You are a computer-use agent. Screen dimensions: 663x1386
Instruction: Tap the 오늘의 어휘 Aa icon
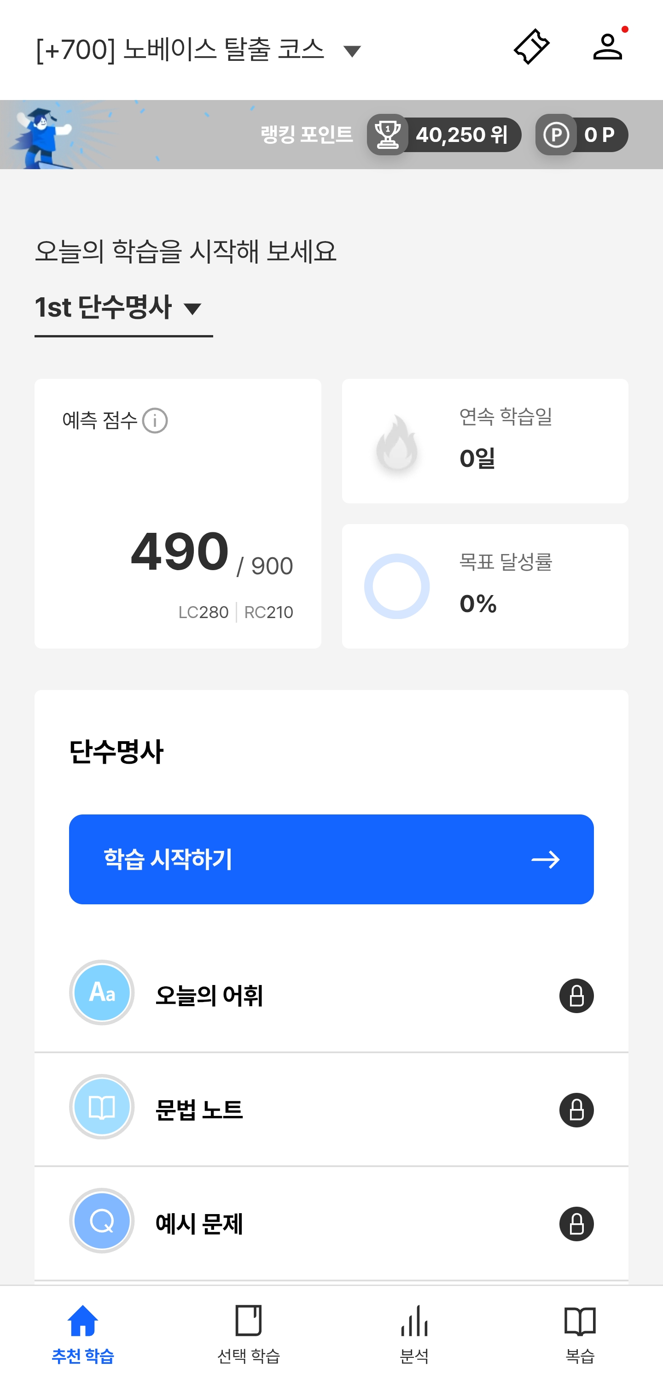102,993
